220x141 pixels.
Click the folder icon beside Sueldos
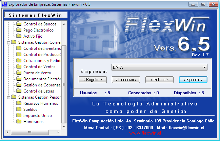coord(19,109)
